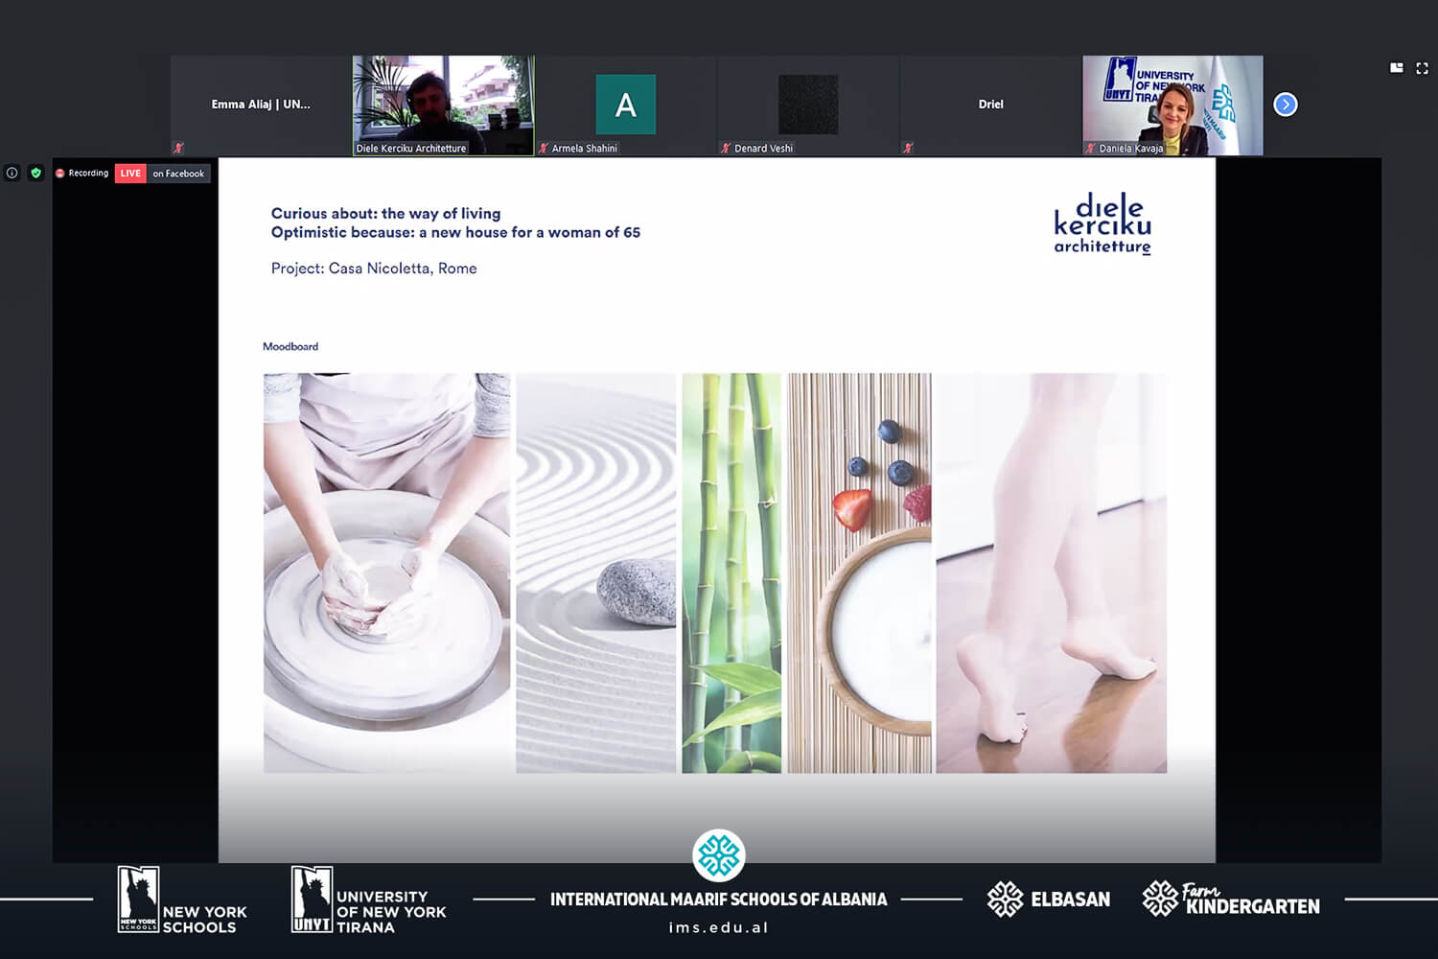Click the green encryption shield icon
Screen dimensions: 1438x959
[x=36, y=174]
